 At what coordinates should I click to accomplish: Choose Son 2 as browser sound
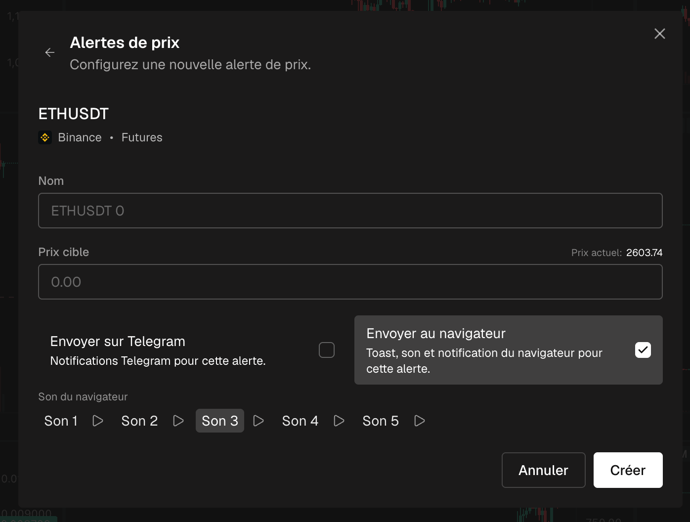(139, 421)
